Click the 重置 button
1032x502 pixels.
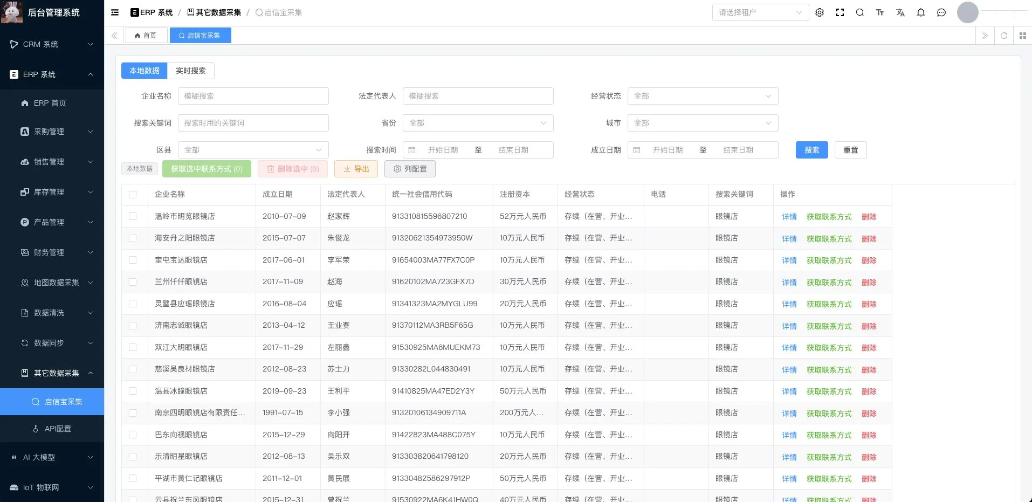pyautogui.click(x=850, y=150)
